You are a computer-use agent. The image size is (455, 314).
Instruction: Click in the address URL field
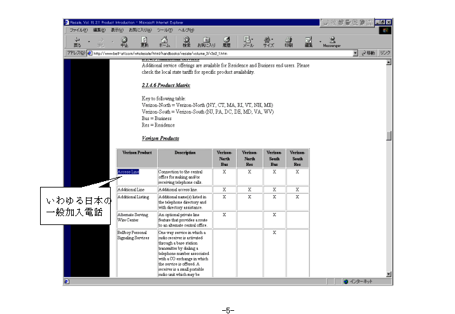point(222,53)
